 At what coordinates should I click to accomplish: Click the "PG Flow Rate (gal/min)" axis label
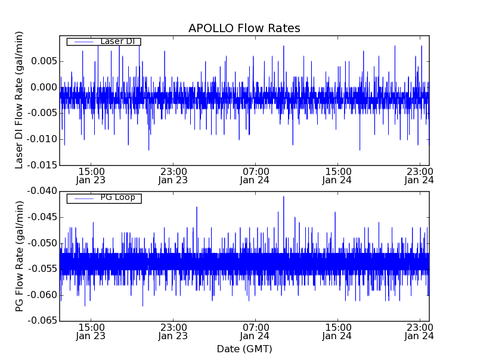19,256
